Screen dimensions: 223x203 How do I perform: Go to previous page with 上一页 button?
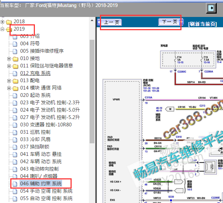(109, 22)
